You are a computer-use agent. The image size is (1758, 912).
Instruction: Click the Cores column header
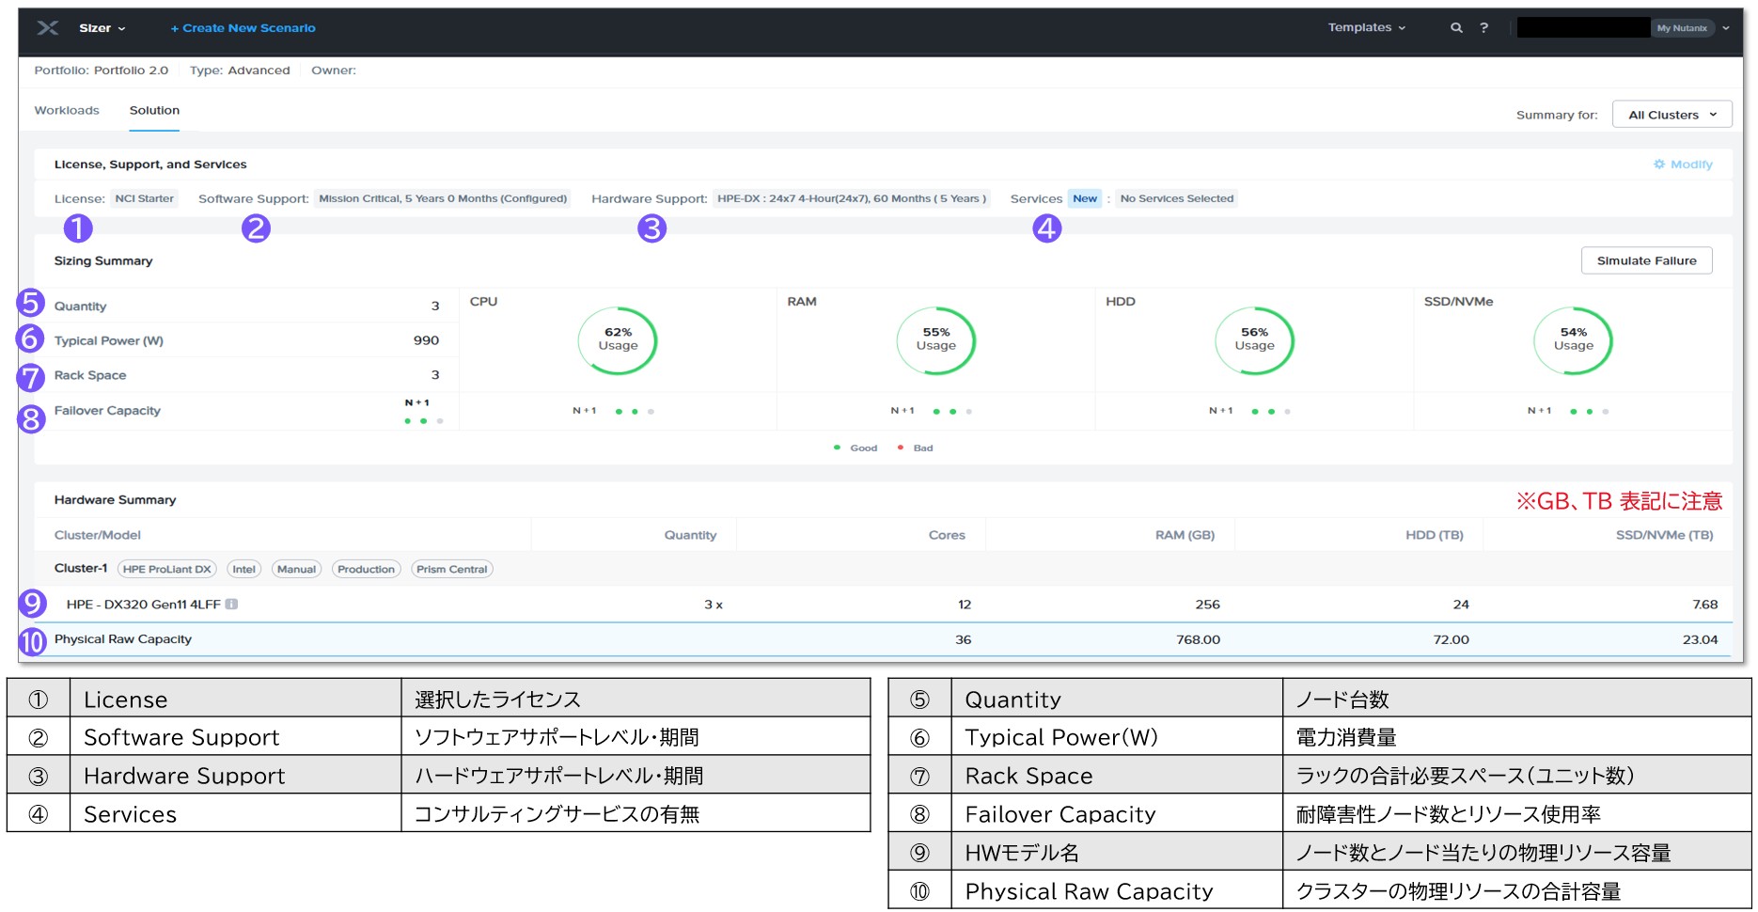[947, 535]
